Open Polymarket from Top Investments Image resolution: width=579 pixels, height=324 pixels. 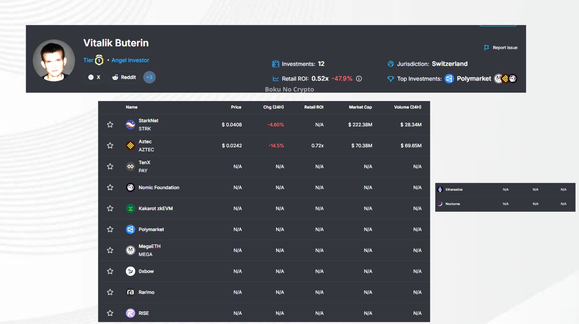(474, 78)
